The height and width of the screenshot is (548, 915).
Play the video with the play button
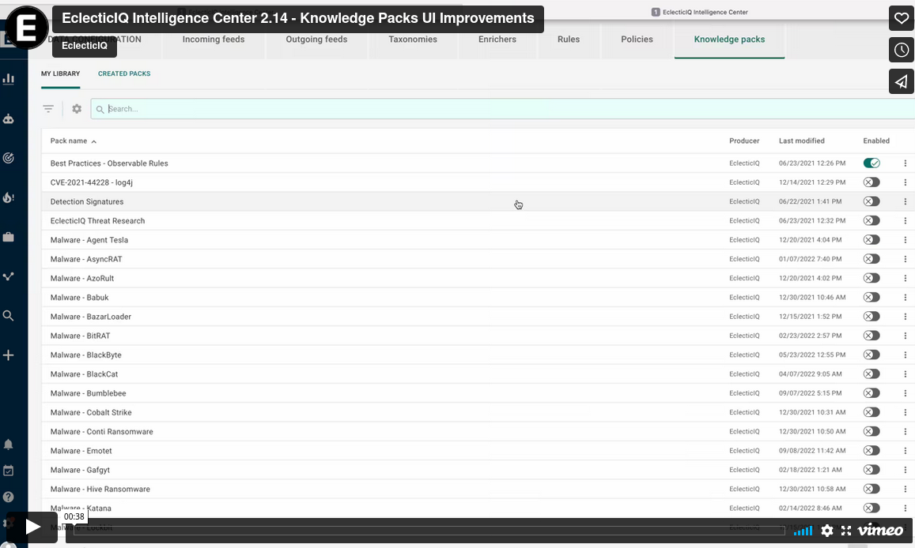[x=32, y=527]
